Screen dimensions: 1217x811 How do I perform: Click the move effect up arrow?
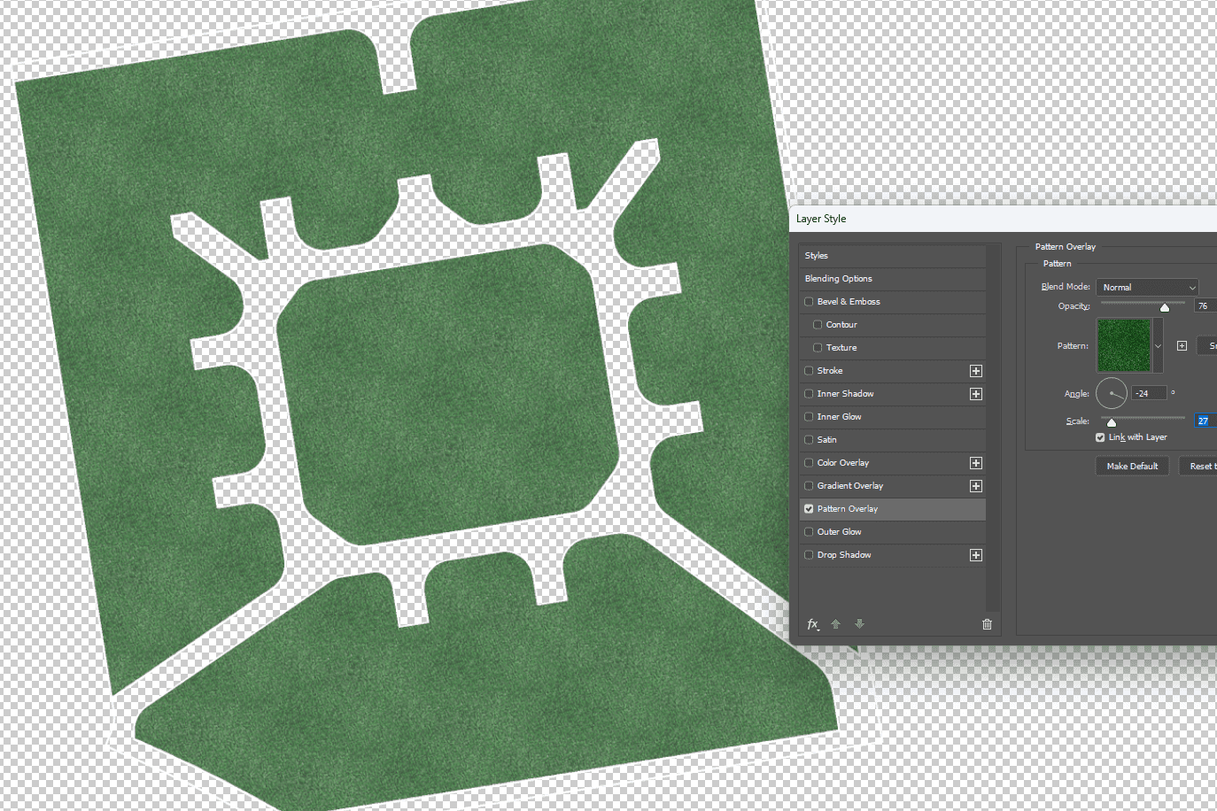pos(835,624)
